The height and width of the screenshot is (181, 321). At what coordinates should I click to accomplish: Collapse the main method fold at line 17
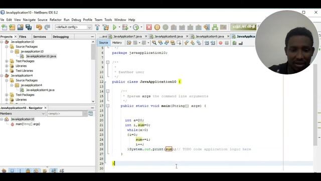coord(108,106)
